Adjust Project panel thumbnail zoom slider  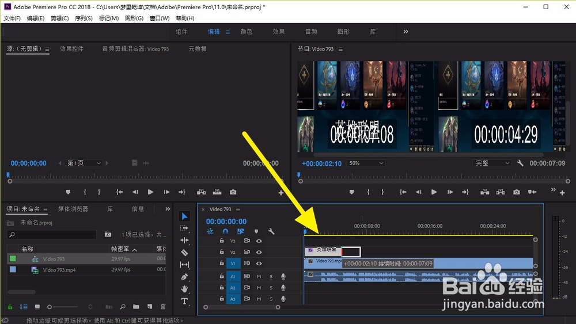[63, 307]
